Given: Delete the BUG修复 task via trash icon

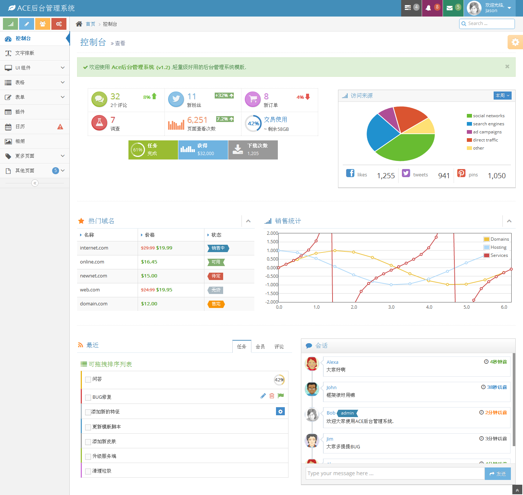Looking at the screenshot, I should [272, 396].
